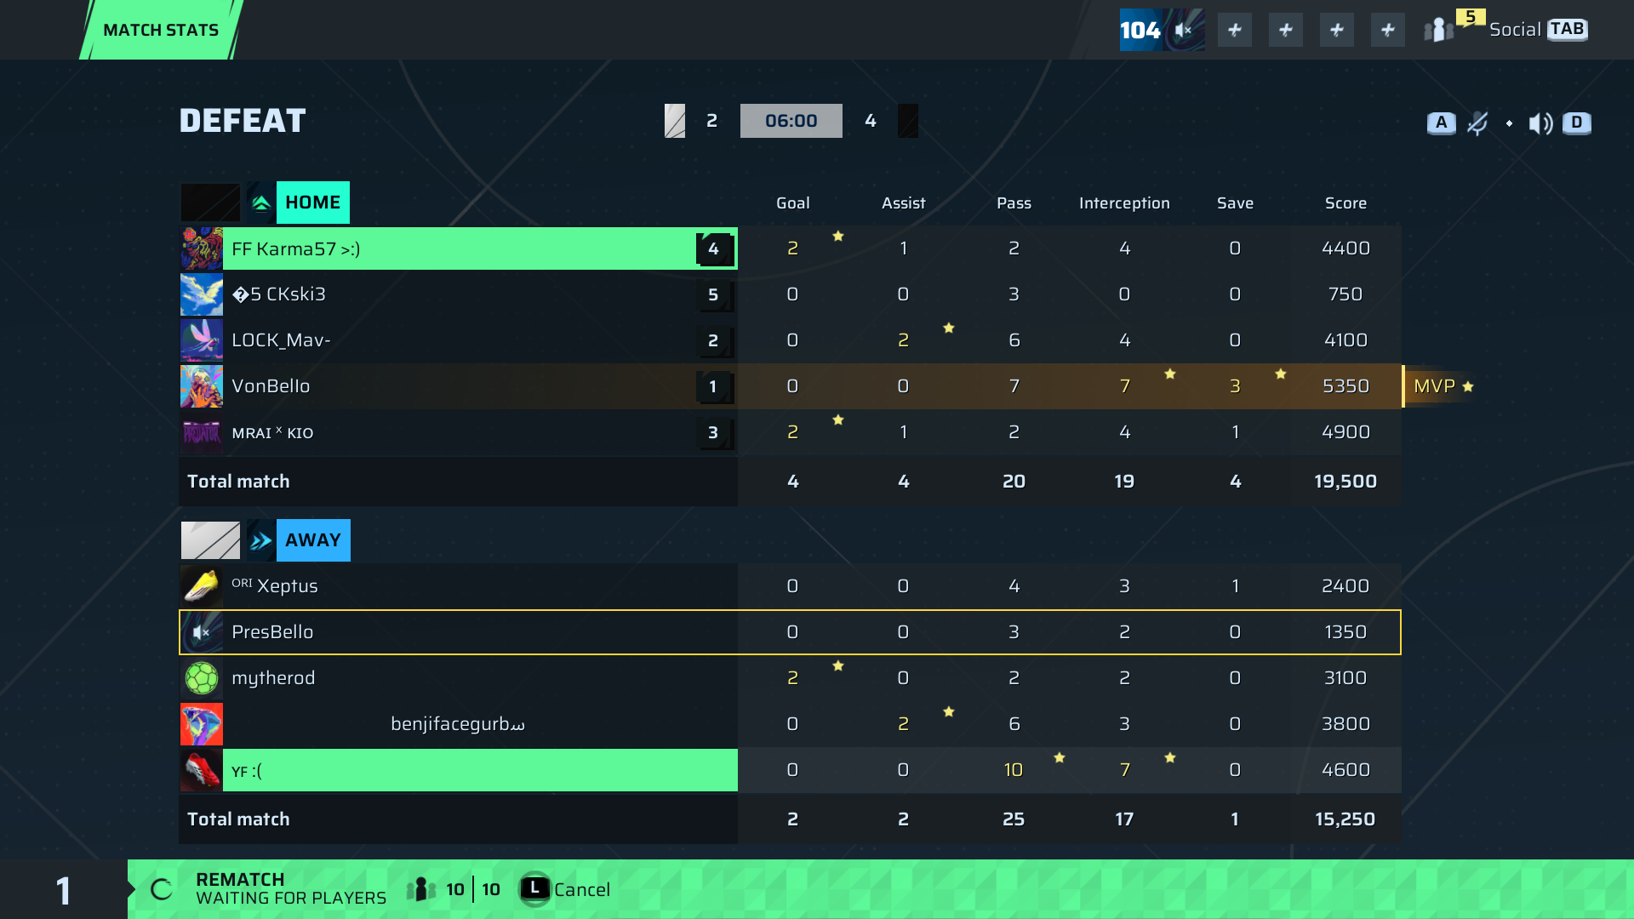Screen dimensions: 1634x919
Task: Click the first plus invite slot
Action: (x=1235, y=31)
